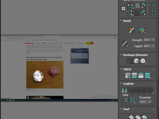The width and height of the screenshot is (159, 119).
Task: Click Weld Selected Subobject icon
Action: pos(132,100)
